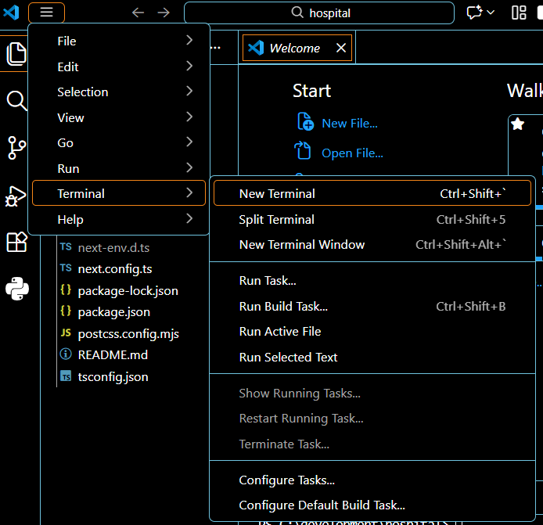This screenshot has width=543, height=525.
Task: Open the Explorer view in activity bar
Action: click(16, 54)
